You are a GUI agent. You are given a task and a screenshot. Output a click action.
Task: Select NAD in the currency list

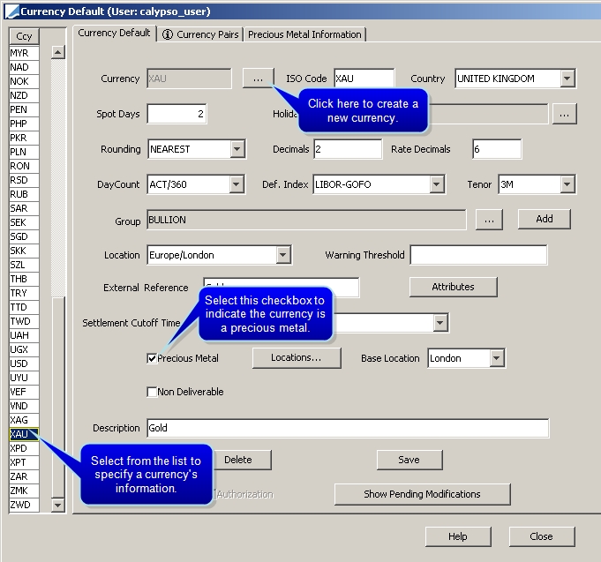(24, 67)
